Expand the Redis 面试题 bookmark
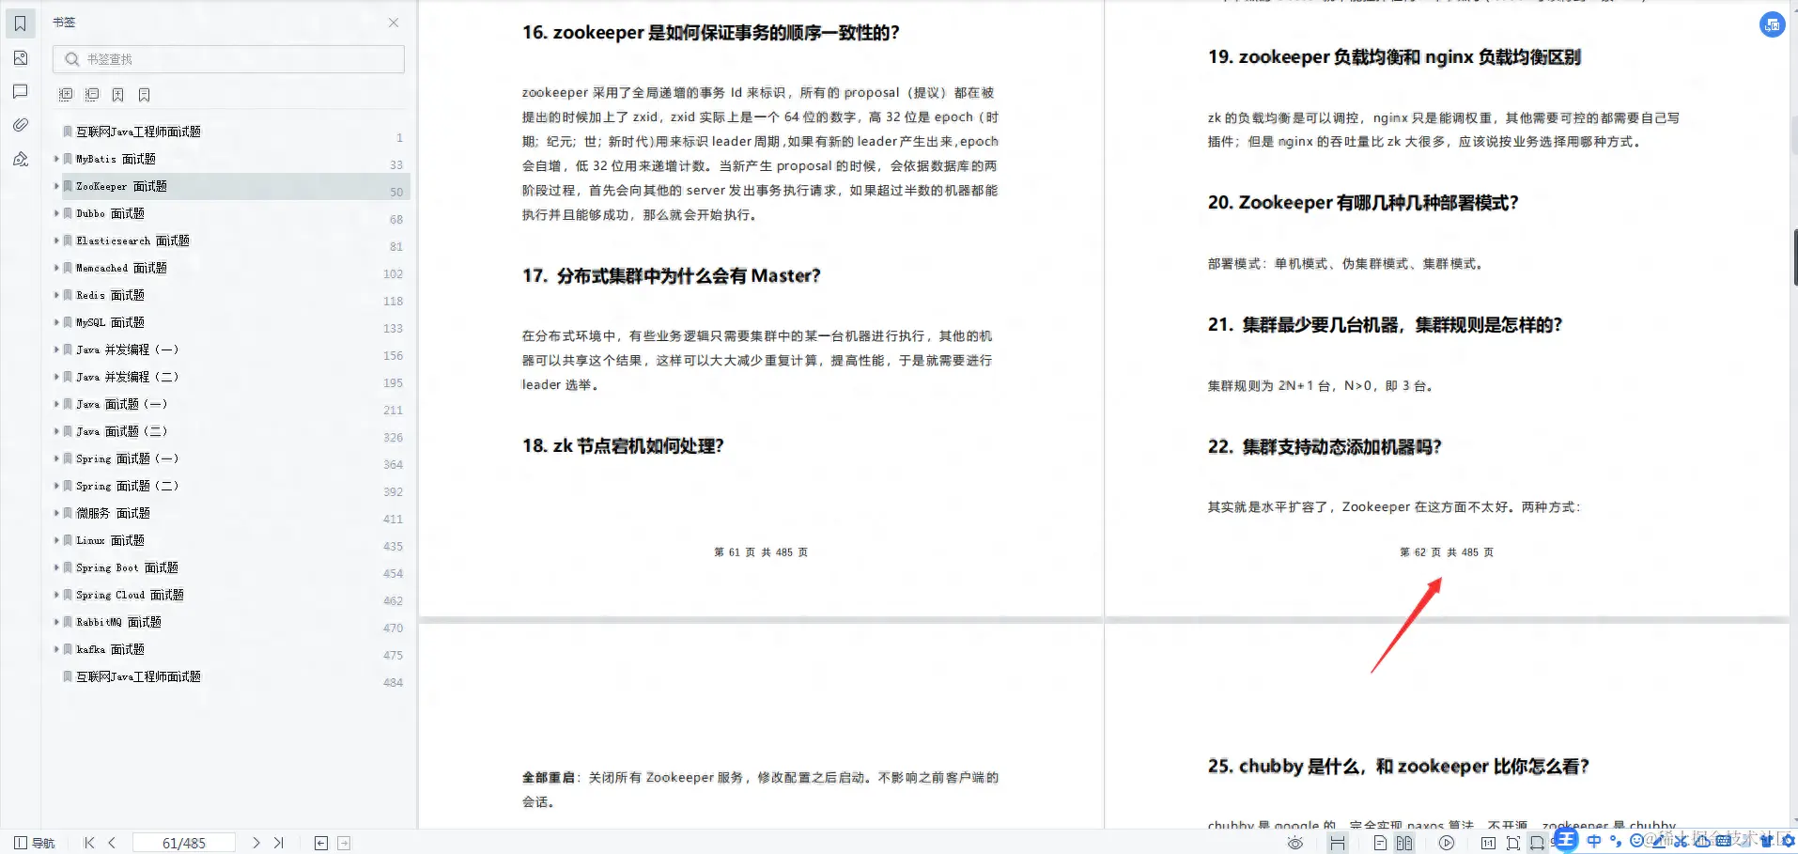The height and width of the screenshot is (854, 1798). pyautogui.click(x=56, y=295)
